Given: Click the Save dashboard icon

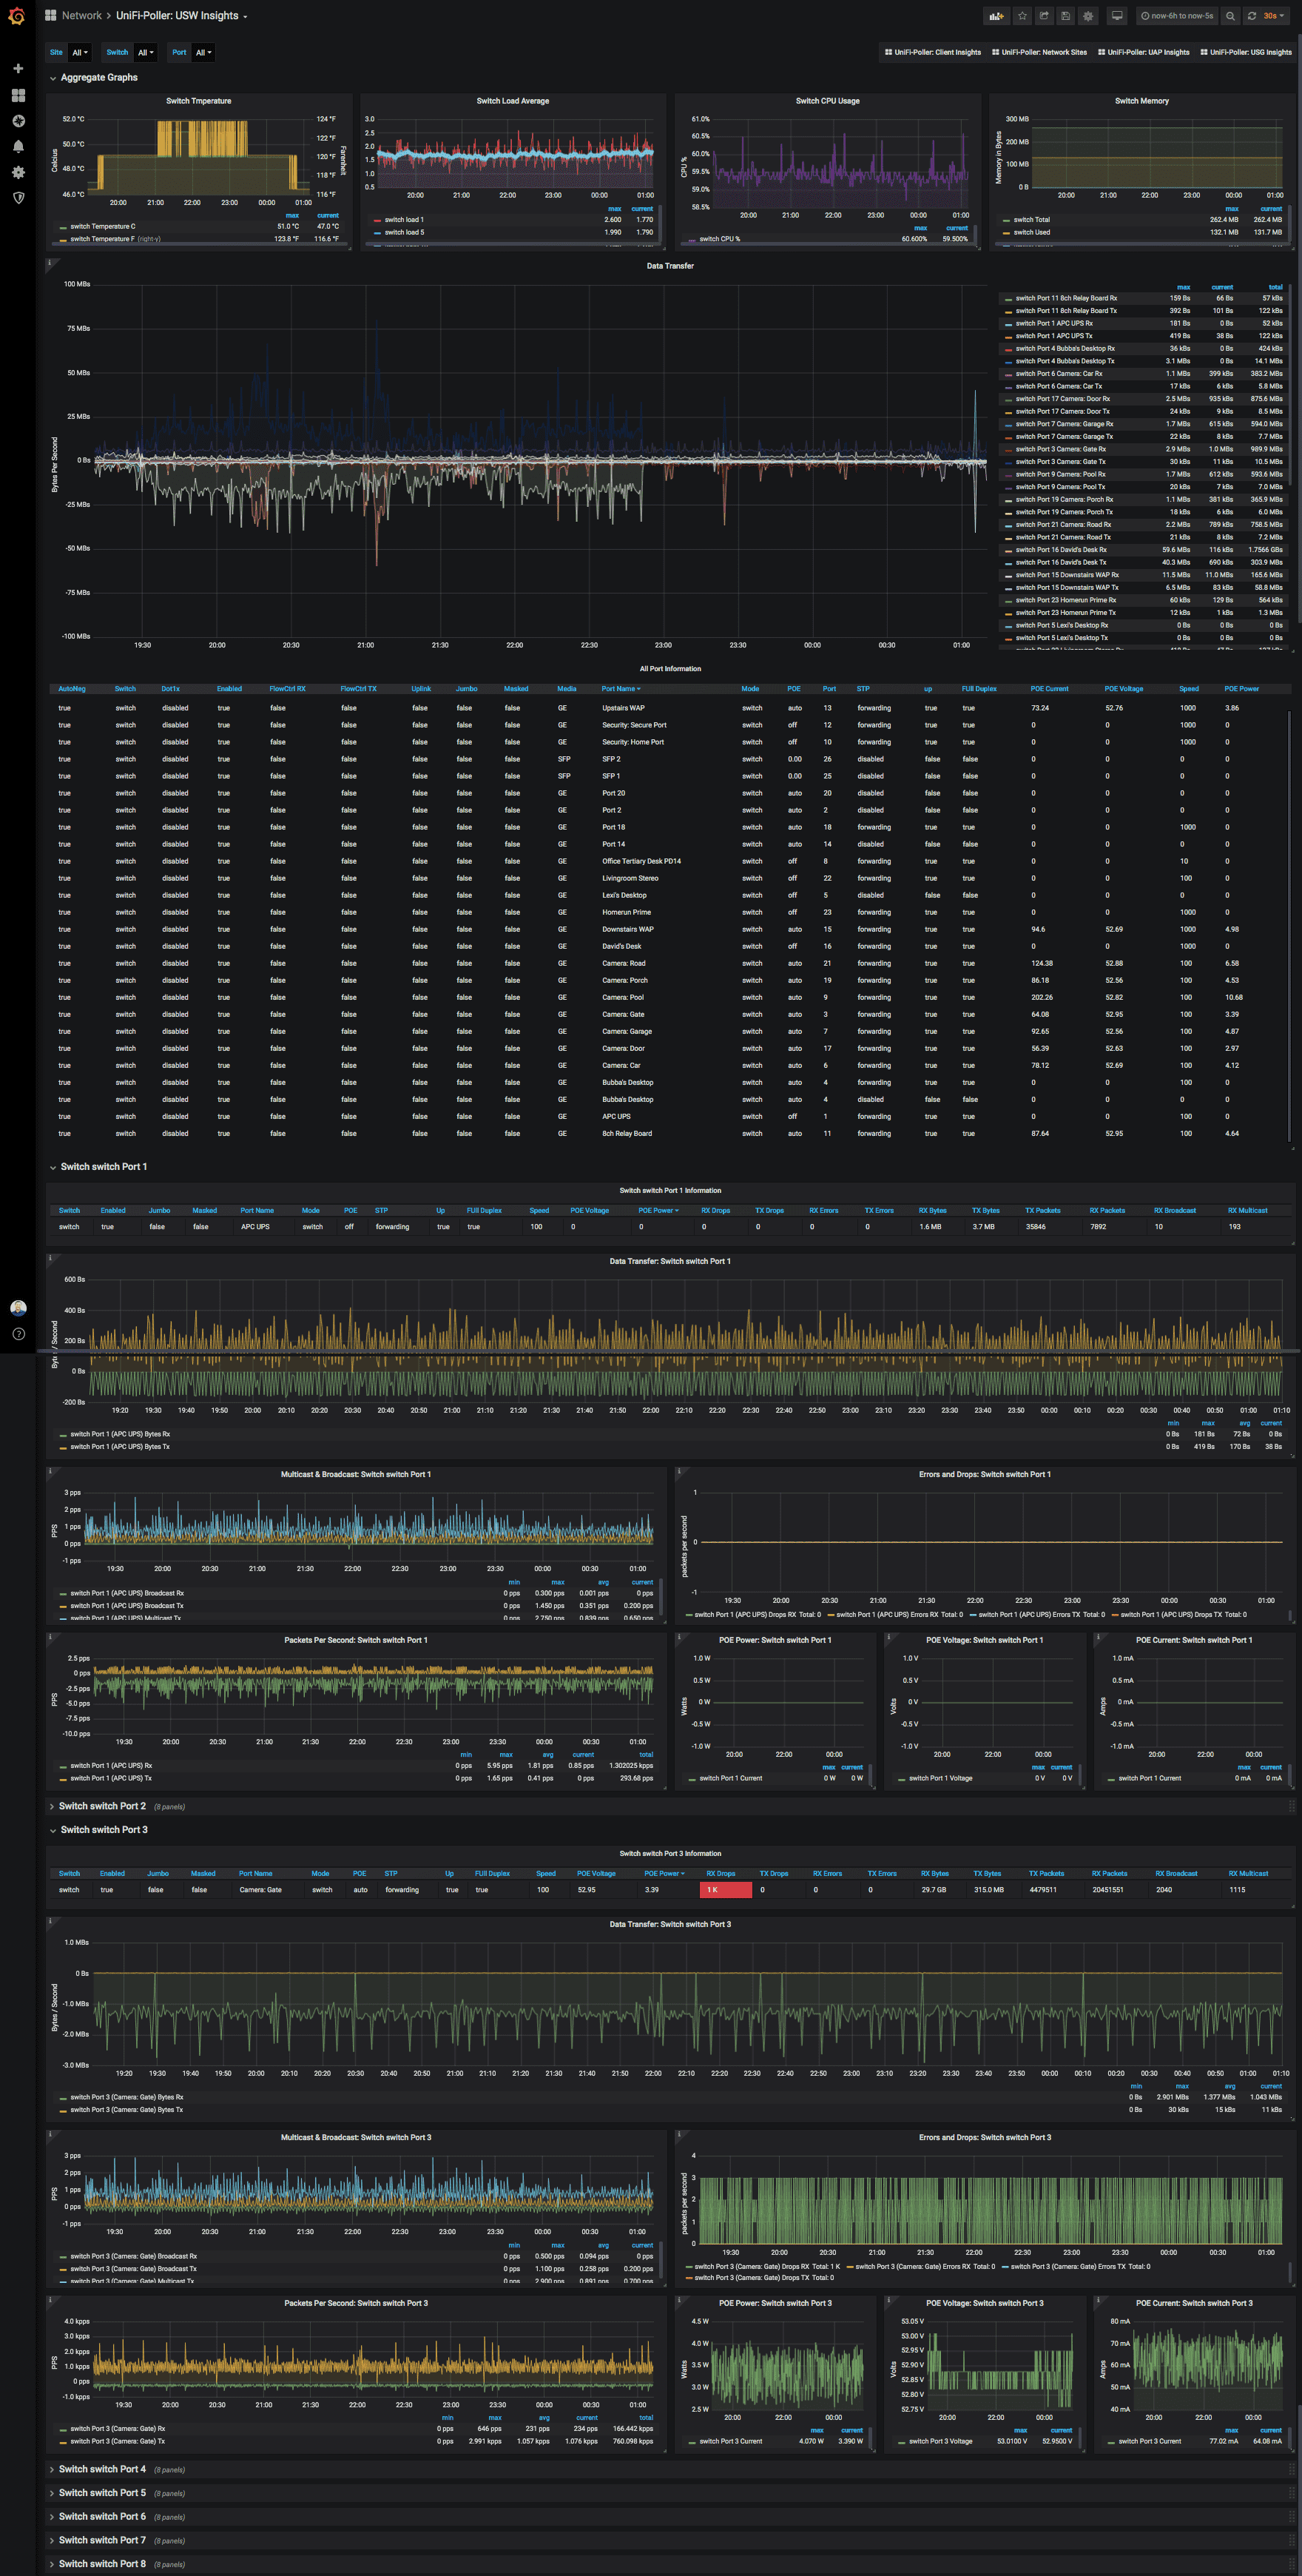Looking at the screenshot, I should coord(1066,16).
